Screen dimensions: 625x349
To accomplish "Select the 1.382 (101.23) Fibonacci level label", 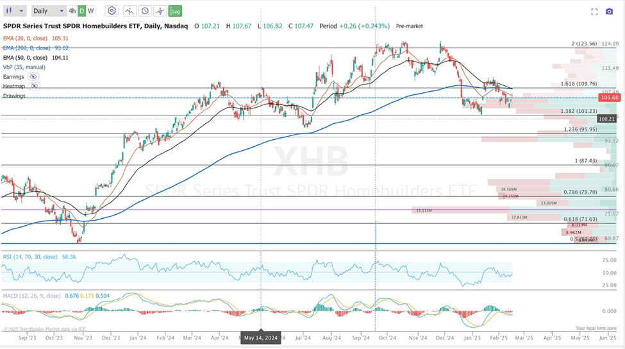I will [x=579, y=111].
